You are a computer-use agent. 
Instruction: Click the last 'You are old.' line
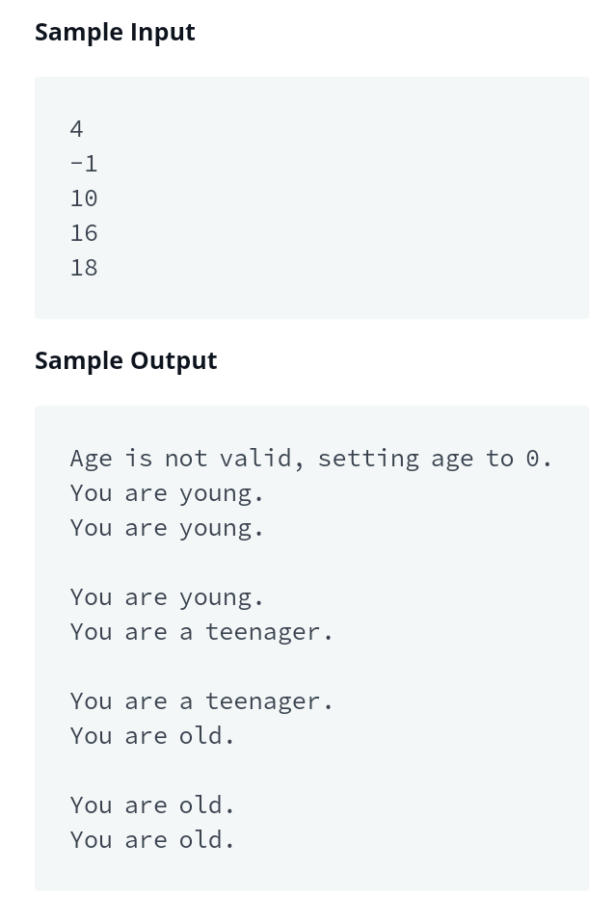coord(152,840)
